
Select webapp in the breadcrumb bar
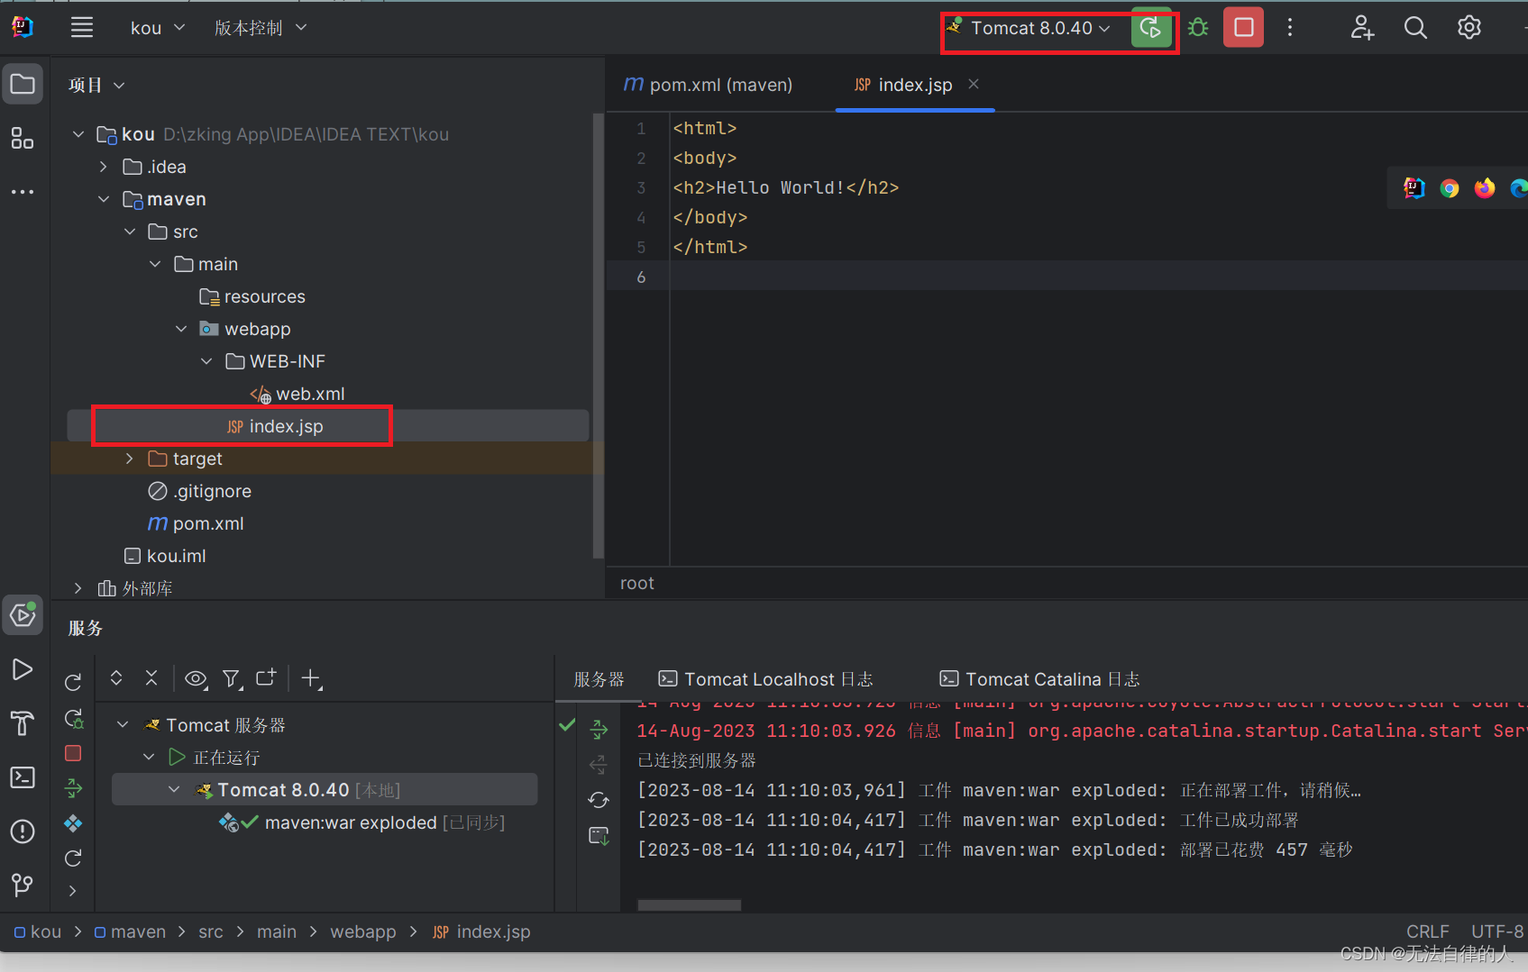[363, 931]
